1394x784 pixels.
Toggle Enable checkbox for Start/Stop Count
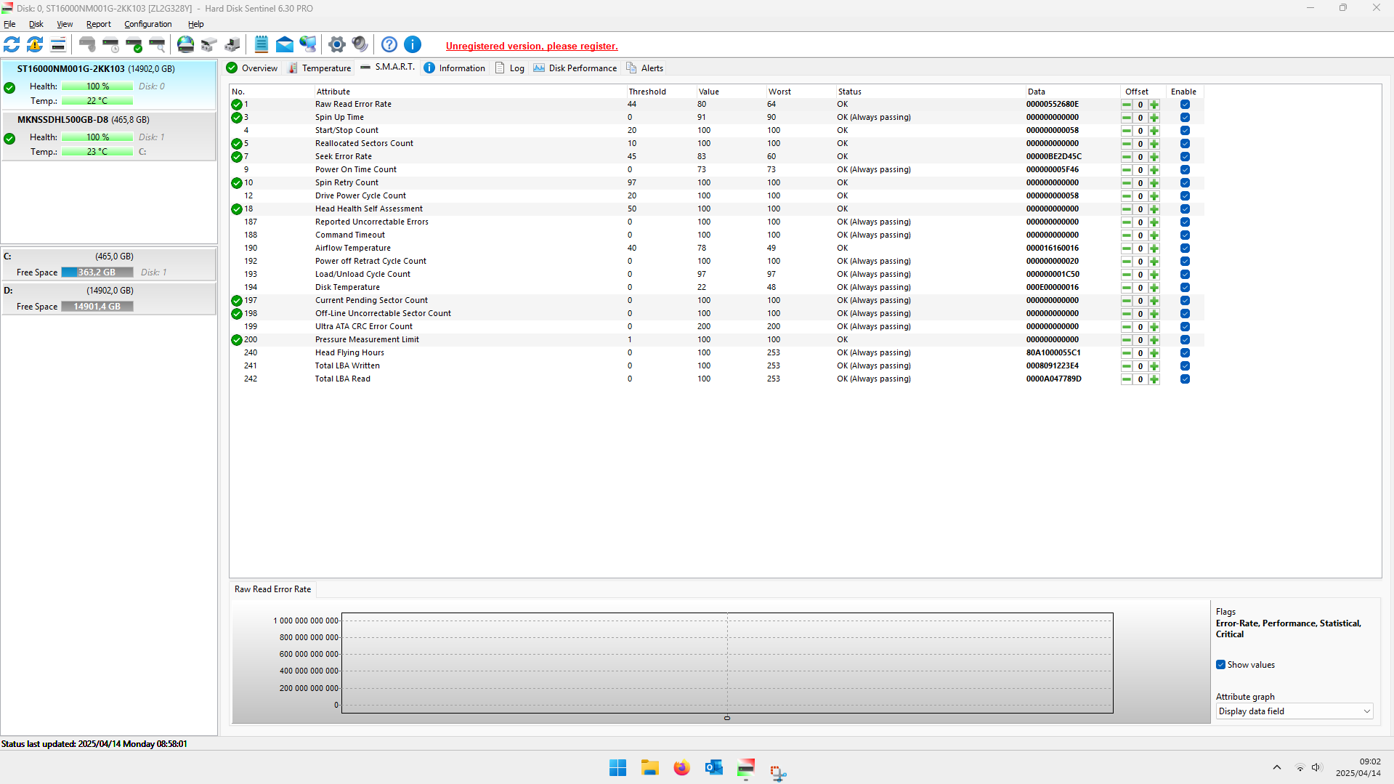(x=1185, y=131)
